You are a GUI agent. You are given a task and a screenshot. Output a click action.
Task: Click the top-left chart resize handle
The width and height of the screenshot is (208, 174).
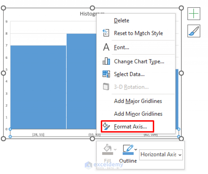[x=4, y=8]
